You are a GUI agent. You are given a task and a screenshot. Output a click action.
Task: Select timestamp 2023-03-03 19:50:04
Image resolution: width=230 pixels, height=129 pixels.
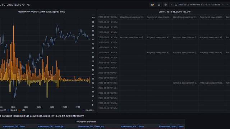coord(108,63)
